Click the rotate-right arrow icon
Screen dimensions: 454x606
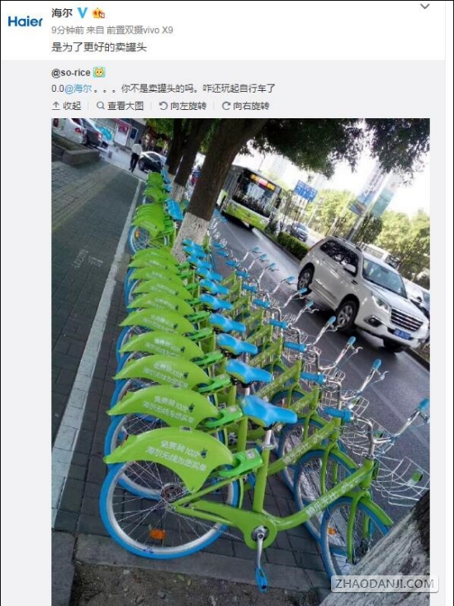click(x=226, y=106)
